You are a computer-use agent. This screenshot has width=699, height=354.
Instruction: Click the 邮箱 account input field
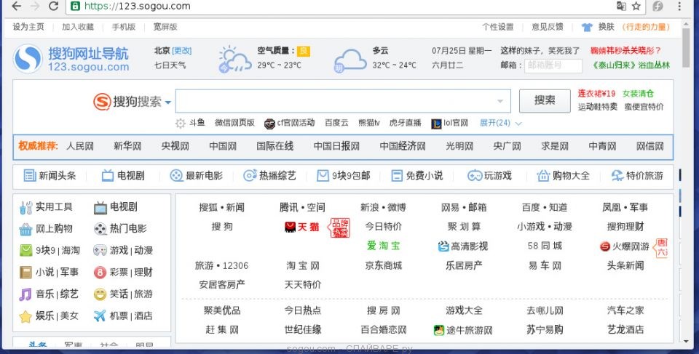[553, 66]
